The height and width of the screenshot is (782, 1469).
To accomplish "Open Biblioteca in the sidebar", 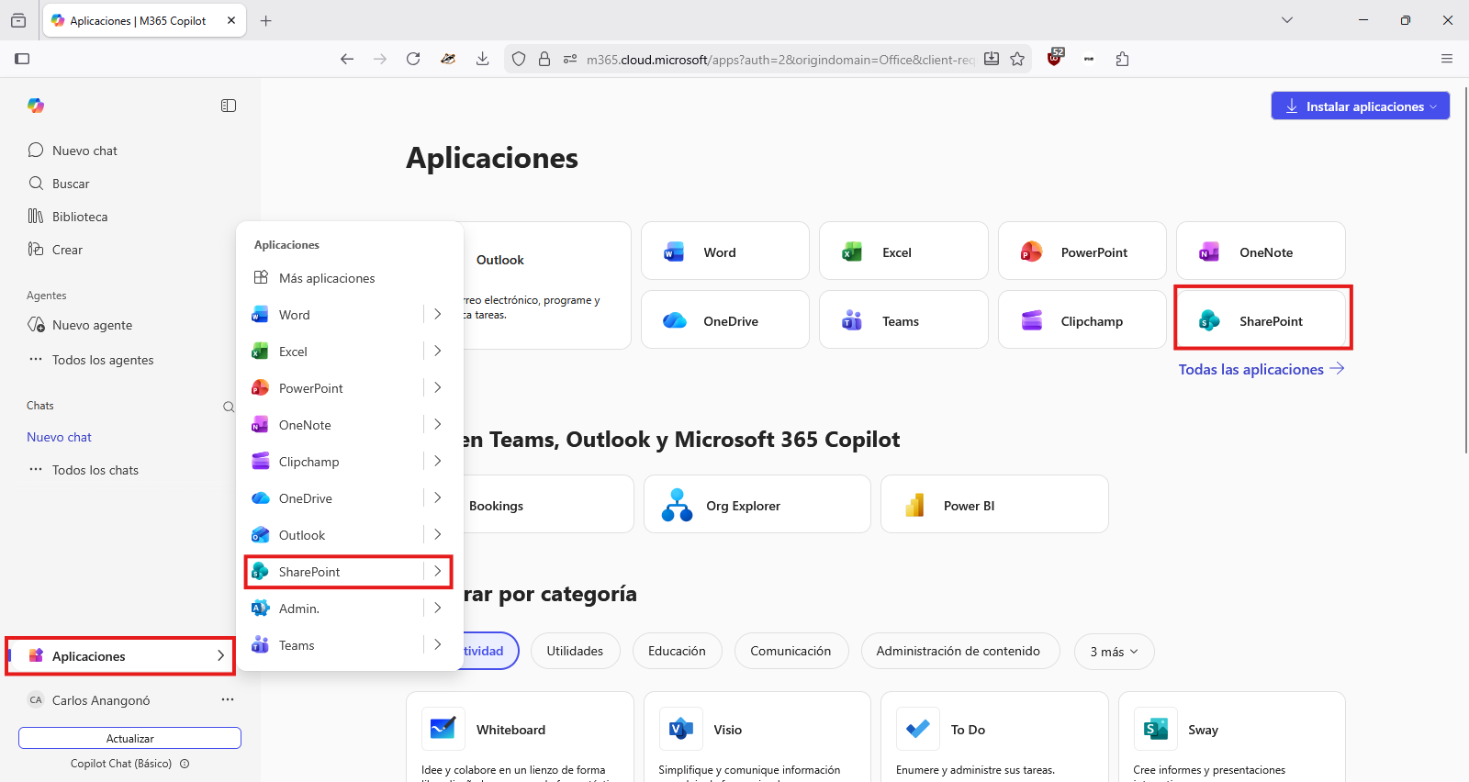I will 68,217.
